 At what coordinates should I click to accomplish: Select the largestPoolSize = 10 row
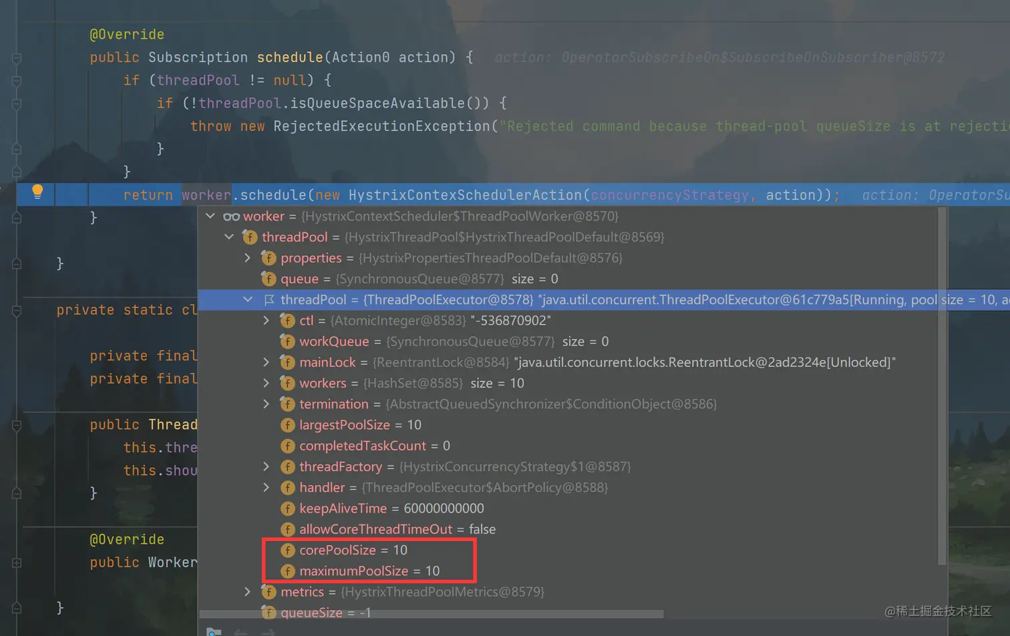point(568,425)
